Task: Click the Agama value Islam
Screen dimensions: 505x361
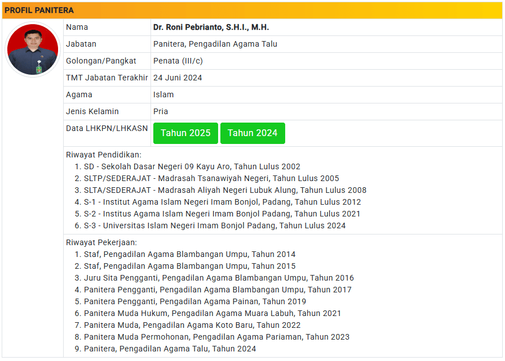Action: [x=163, y=94]
